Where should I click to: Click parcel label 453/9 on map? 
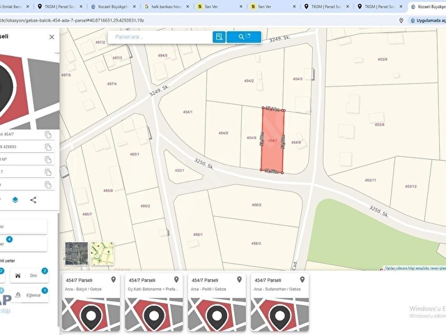[383, 59]
